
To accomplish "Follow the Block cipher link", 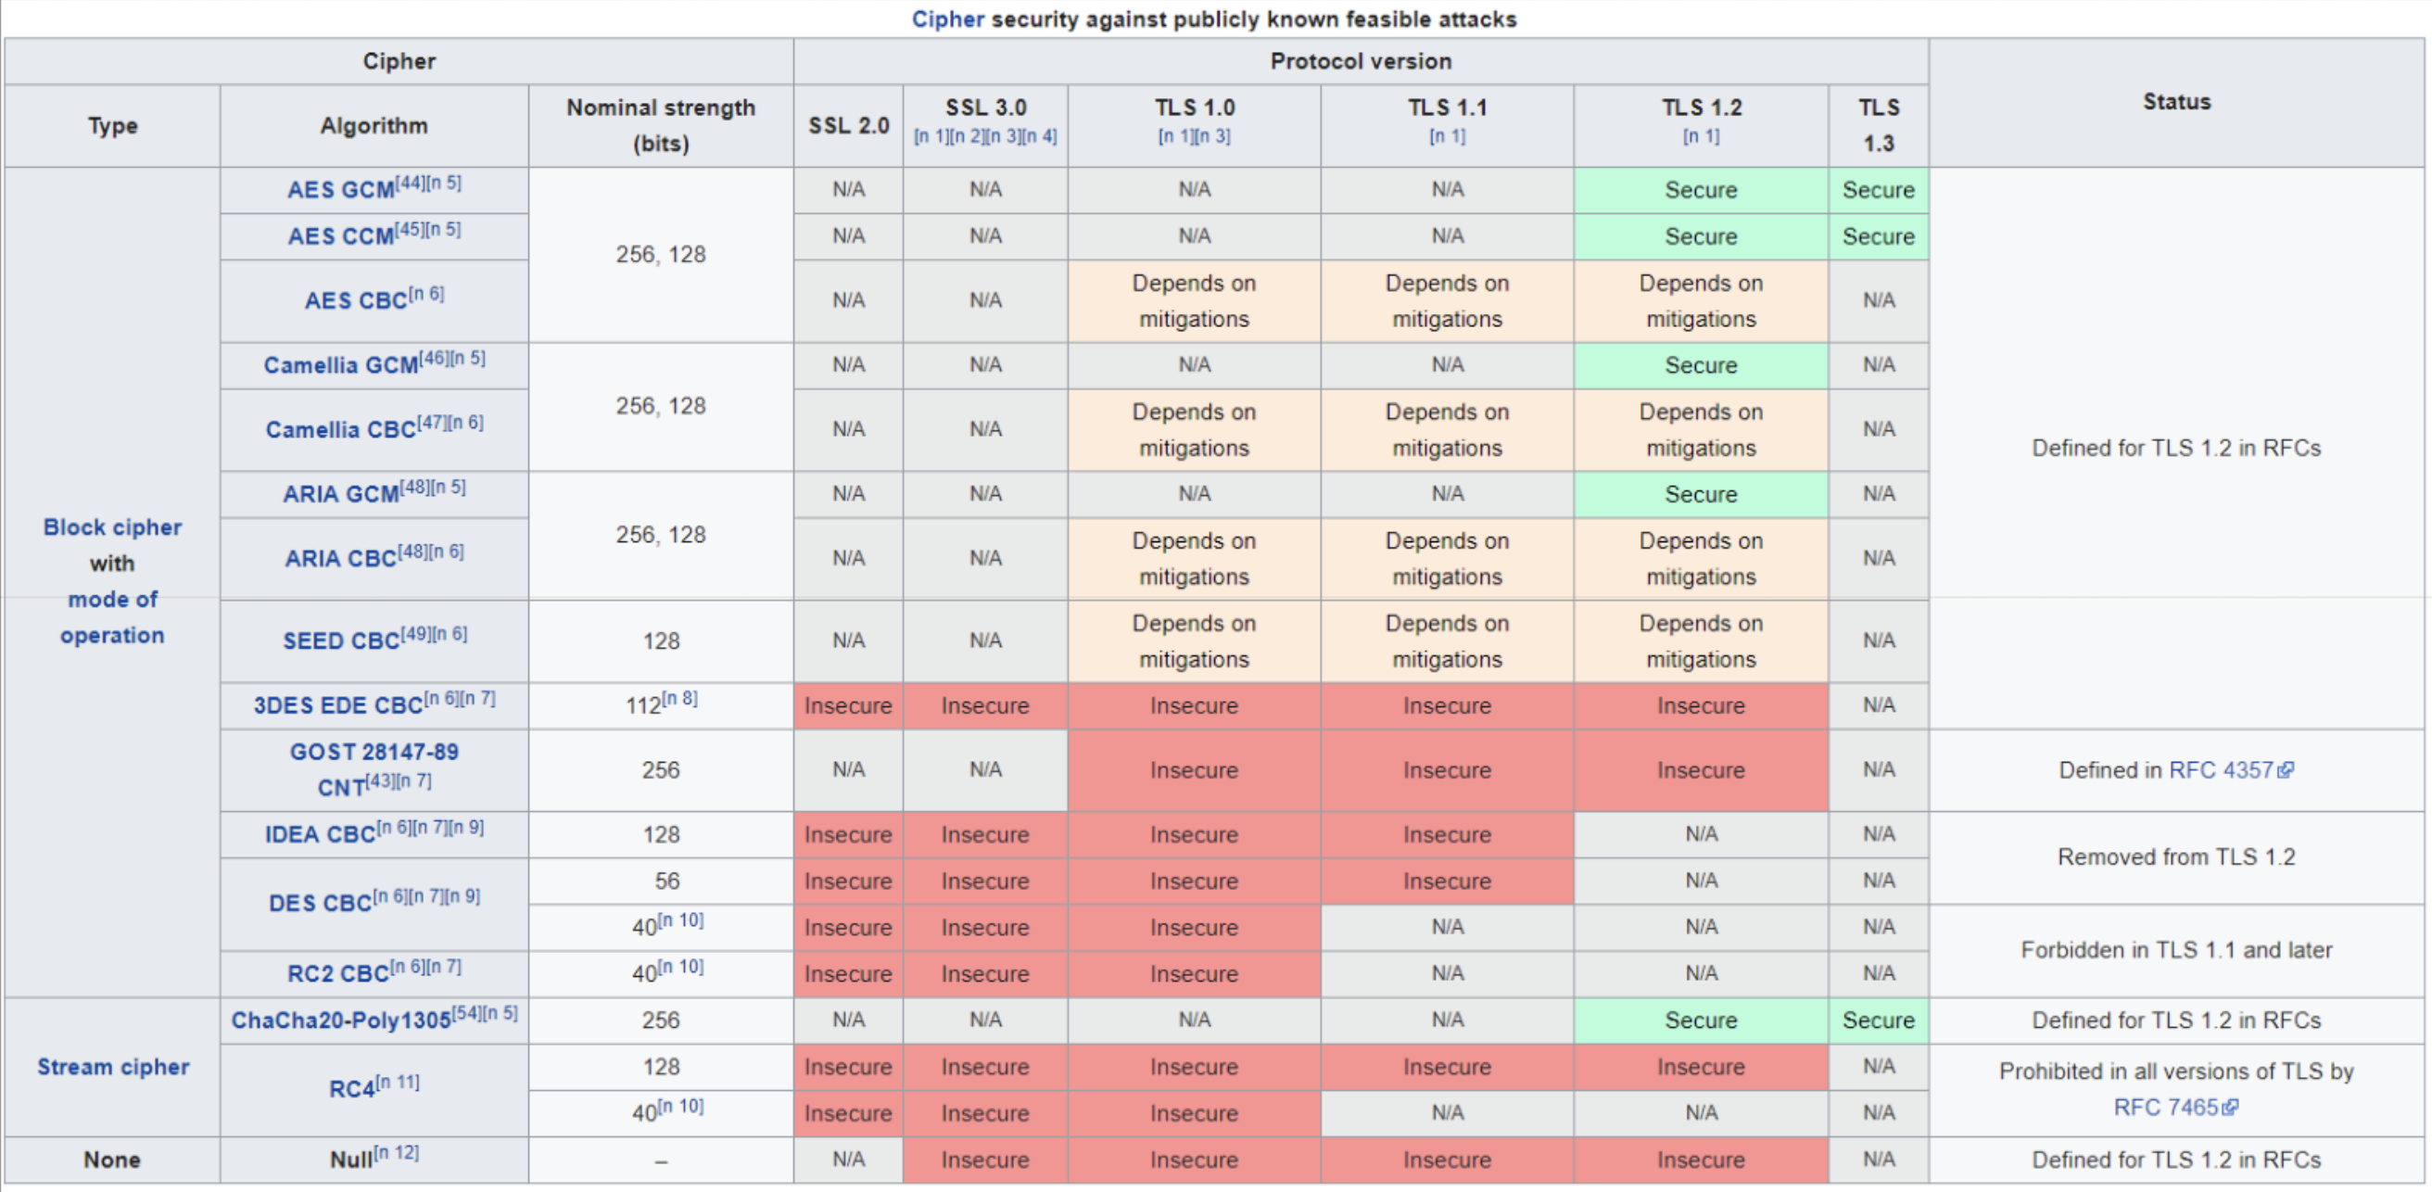I will pos(112,527).
